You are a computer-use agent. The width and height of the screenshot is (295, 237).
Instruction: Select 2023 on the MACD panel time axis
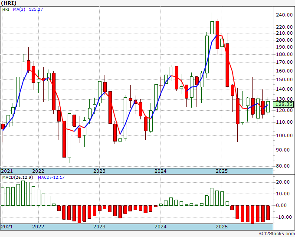tap(99, 227)
